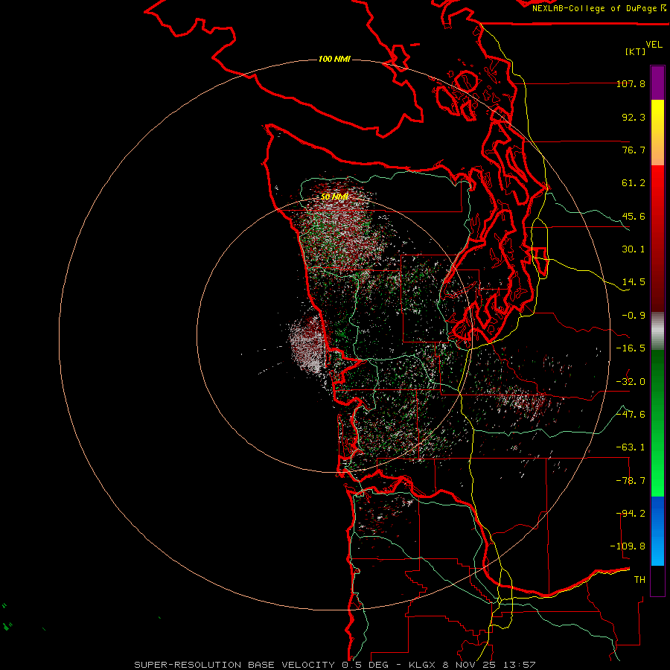Select the 14.5 velocity scale value
670x670 pixels.
pos(634,282)
